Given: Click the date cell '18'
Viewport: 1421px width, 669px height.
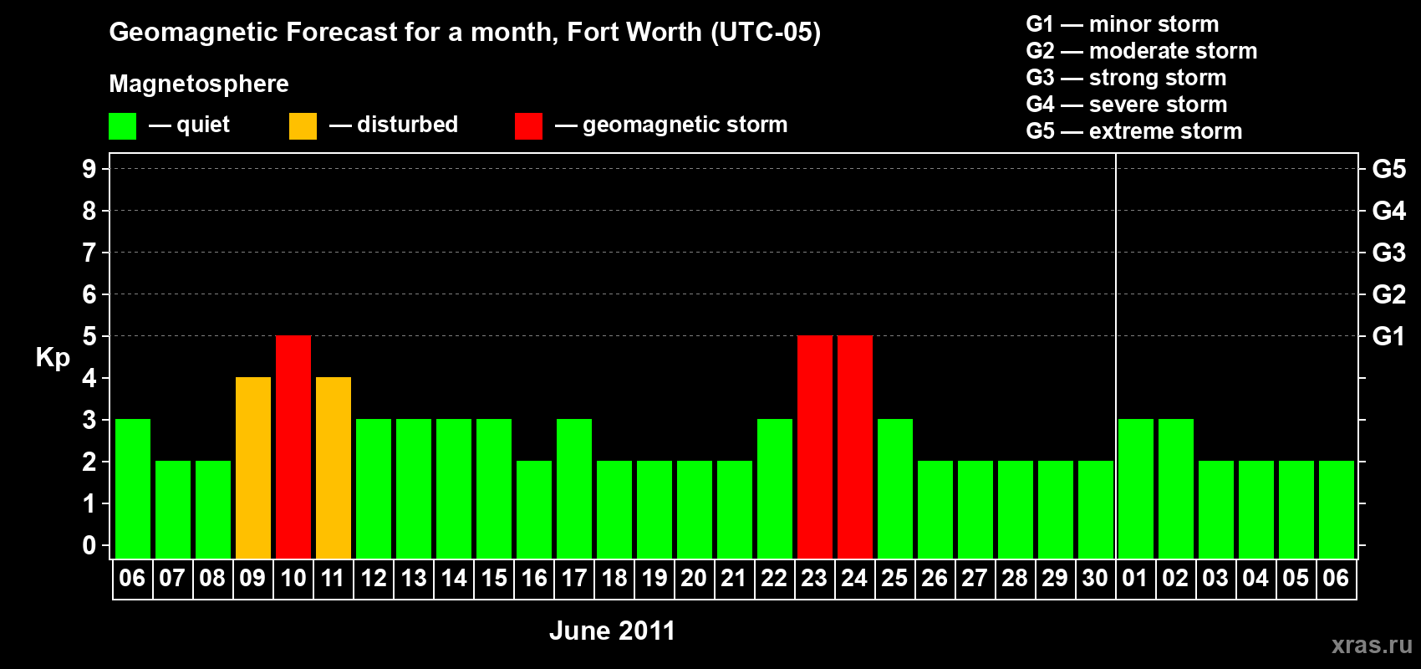Looking at the screenshot, I should coord(614,579).
